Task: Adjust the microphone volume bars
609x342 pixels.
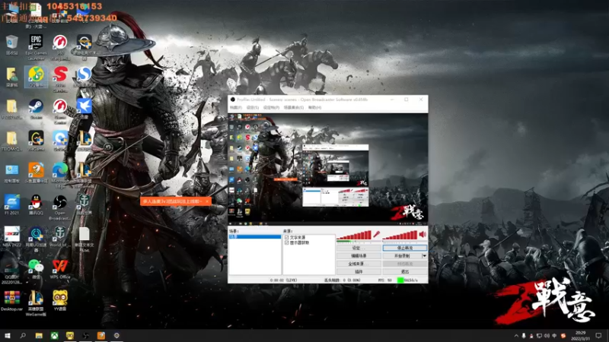Action: pos(354,235)
